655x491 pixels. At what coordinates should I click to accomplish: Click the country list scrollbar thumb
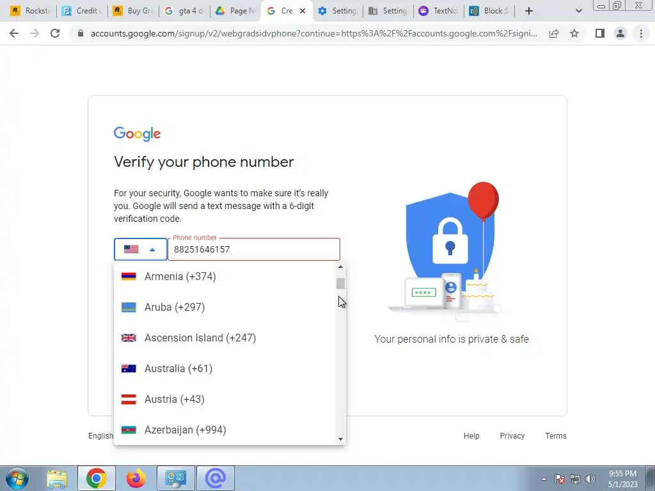pyautogui.click(x=340, y=283)
